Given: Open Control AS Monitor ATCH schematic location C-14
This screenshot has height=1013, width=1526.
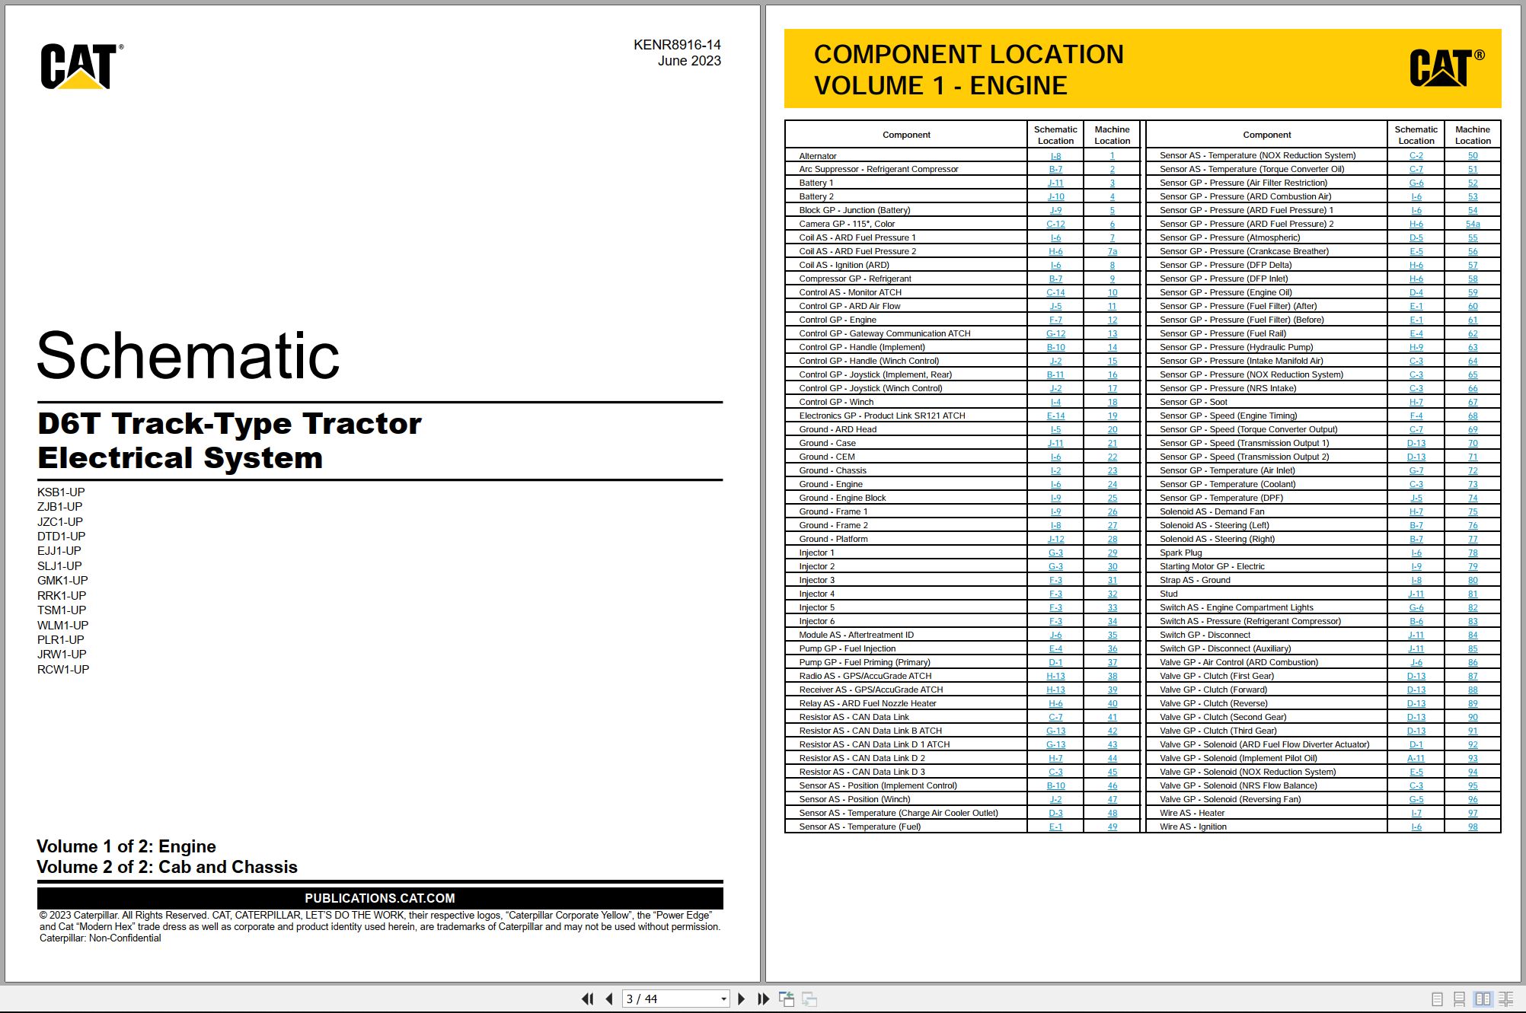Looking at the screenshot, I should point(1055,293).
